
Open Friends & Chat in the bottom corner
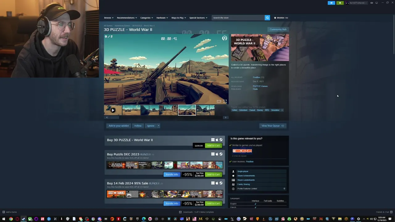pyautogui.click(x=384, y=212)
